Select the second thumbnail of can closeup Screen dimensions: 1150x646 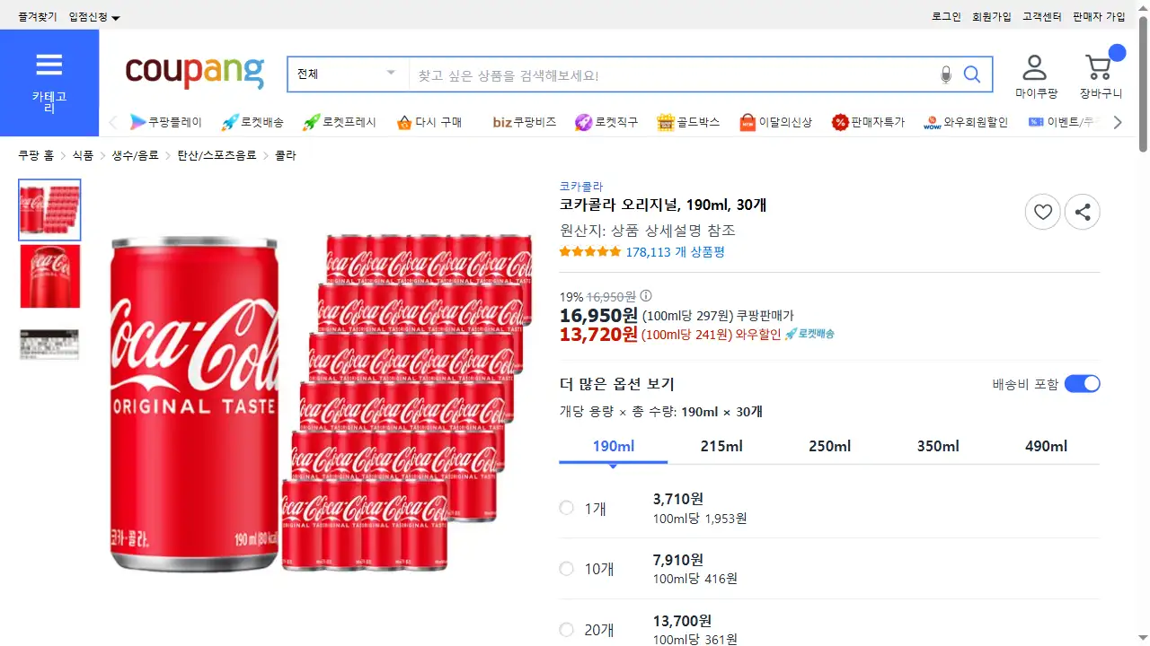pyautogui.click(x=49, y=276)
